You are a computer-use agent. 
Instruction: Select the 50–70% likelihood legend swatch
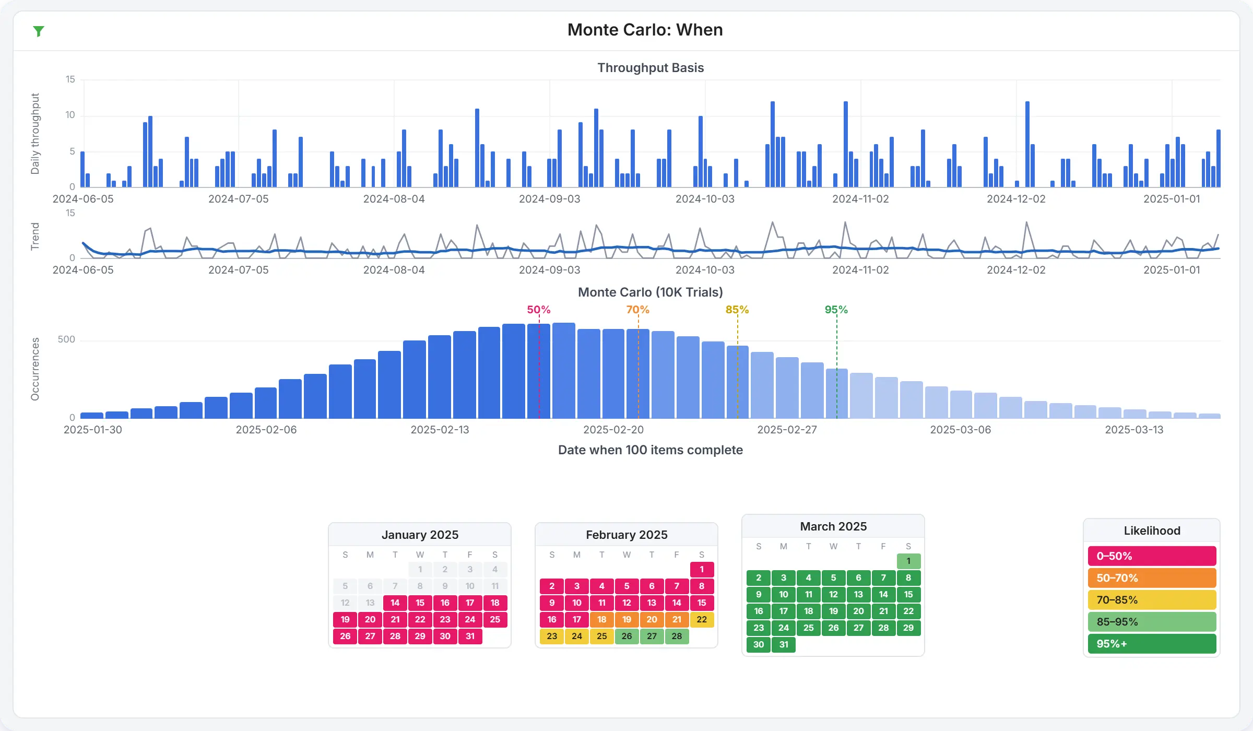pos(1152,578)
